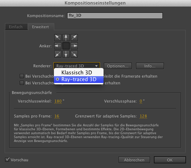The image size is (191, 168).
Task: Set anchor to top-center arrow
Action: tap(66, 38)
